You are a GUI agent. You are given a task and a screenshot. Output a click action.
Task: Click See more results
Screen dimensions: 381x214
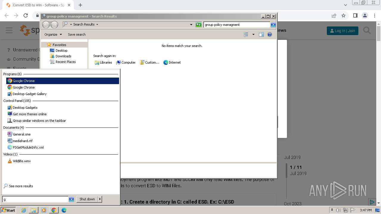point(18,186)
